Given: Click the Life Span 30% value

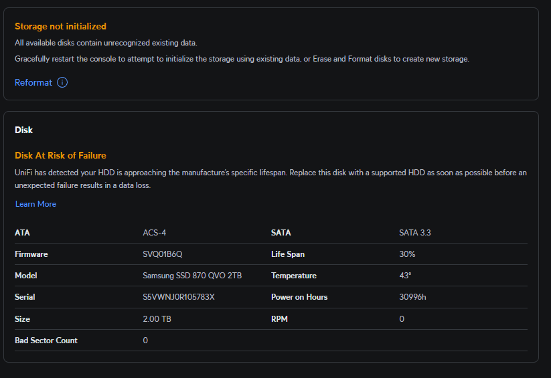Looking at the screenshot, I should 407,254.
